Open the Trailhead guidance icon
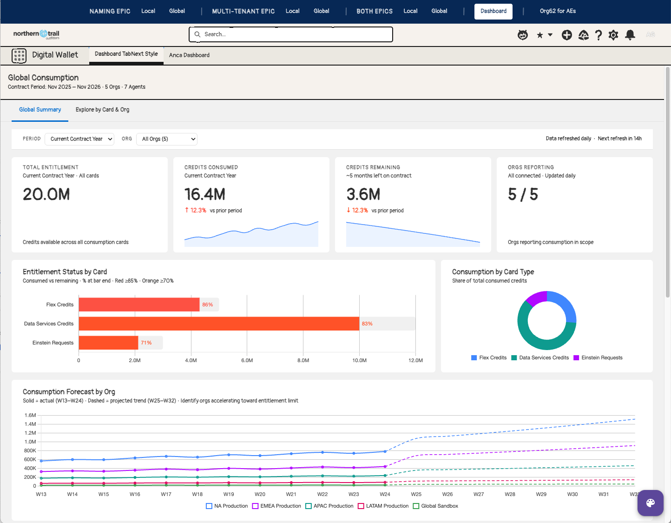Viewport: 671px width, 523px height. 584,35
